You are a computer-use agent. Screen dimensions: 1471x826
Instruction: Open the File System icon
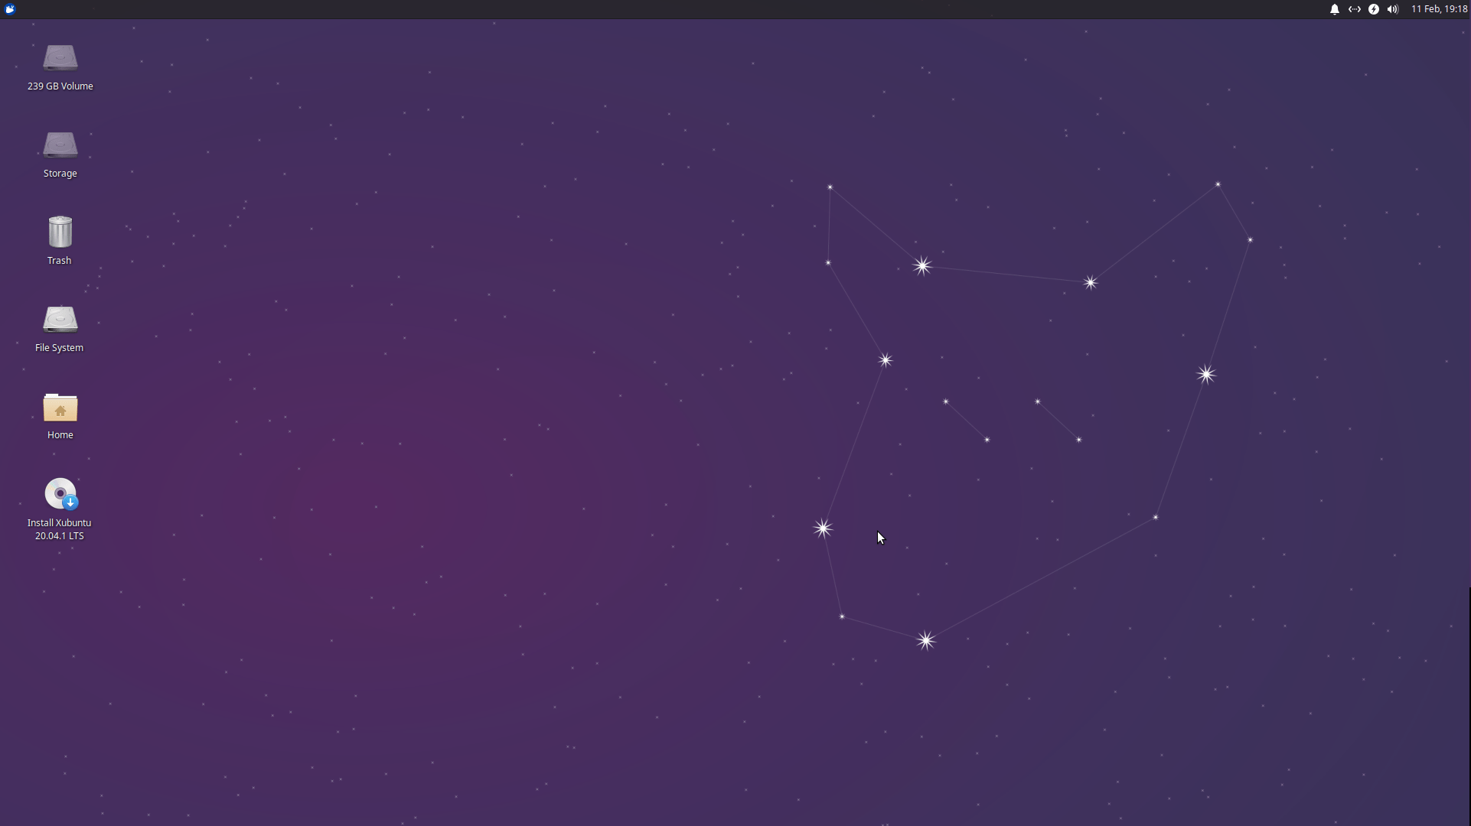tap(60, 319)
